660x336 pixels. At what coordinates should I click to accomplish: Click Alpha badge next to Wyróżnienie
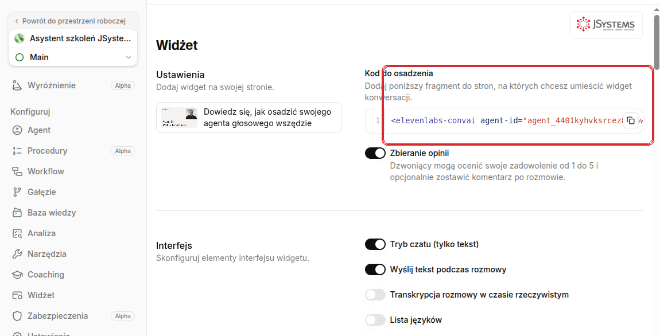click(123, 85)
